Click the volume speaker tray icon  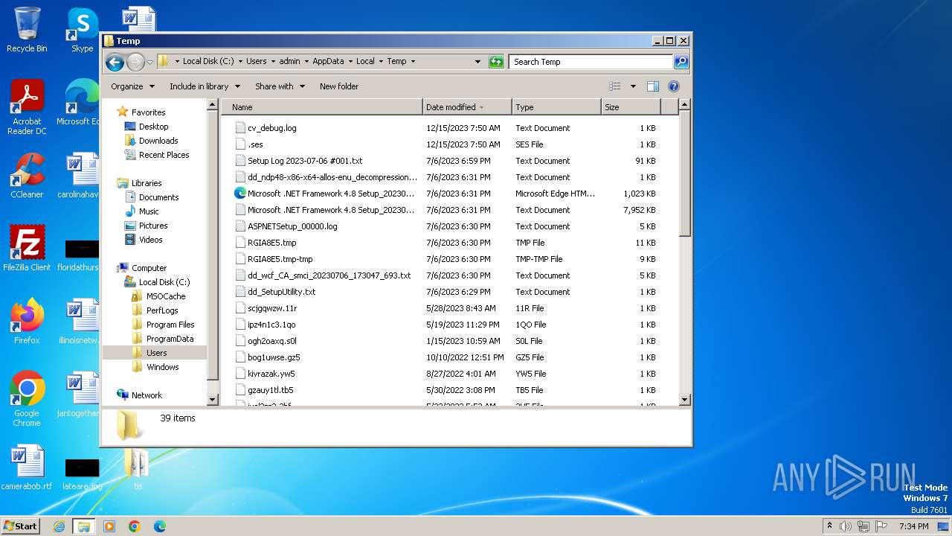pos(846,526)
